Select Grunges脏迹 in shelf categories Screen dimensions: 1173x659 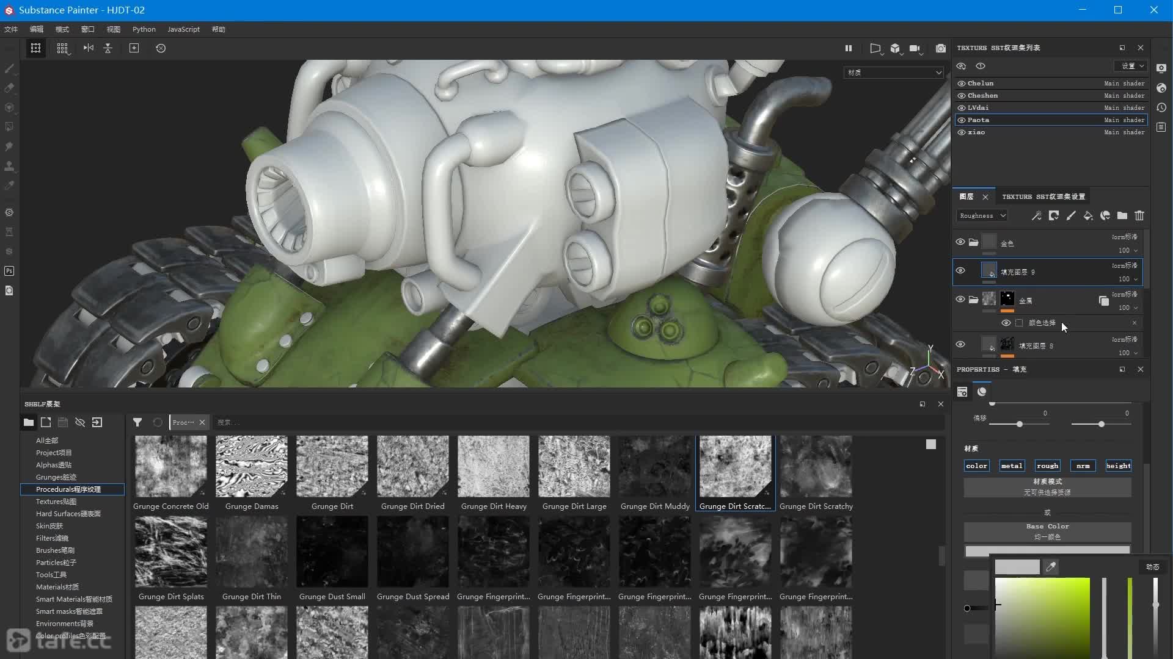[56, 477]
